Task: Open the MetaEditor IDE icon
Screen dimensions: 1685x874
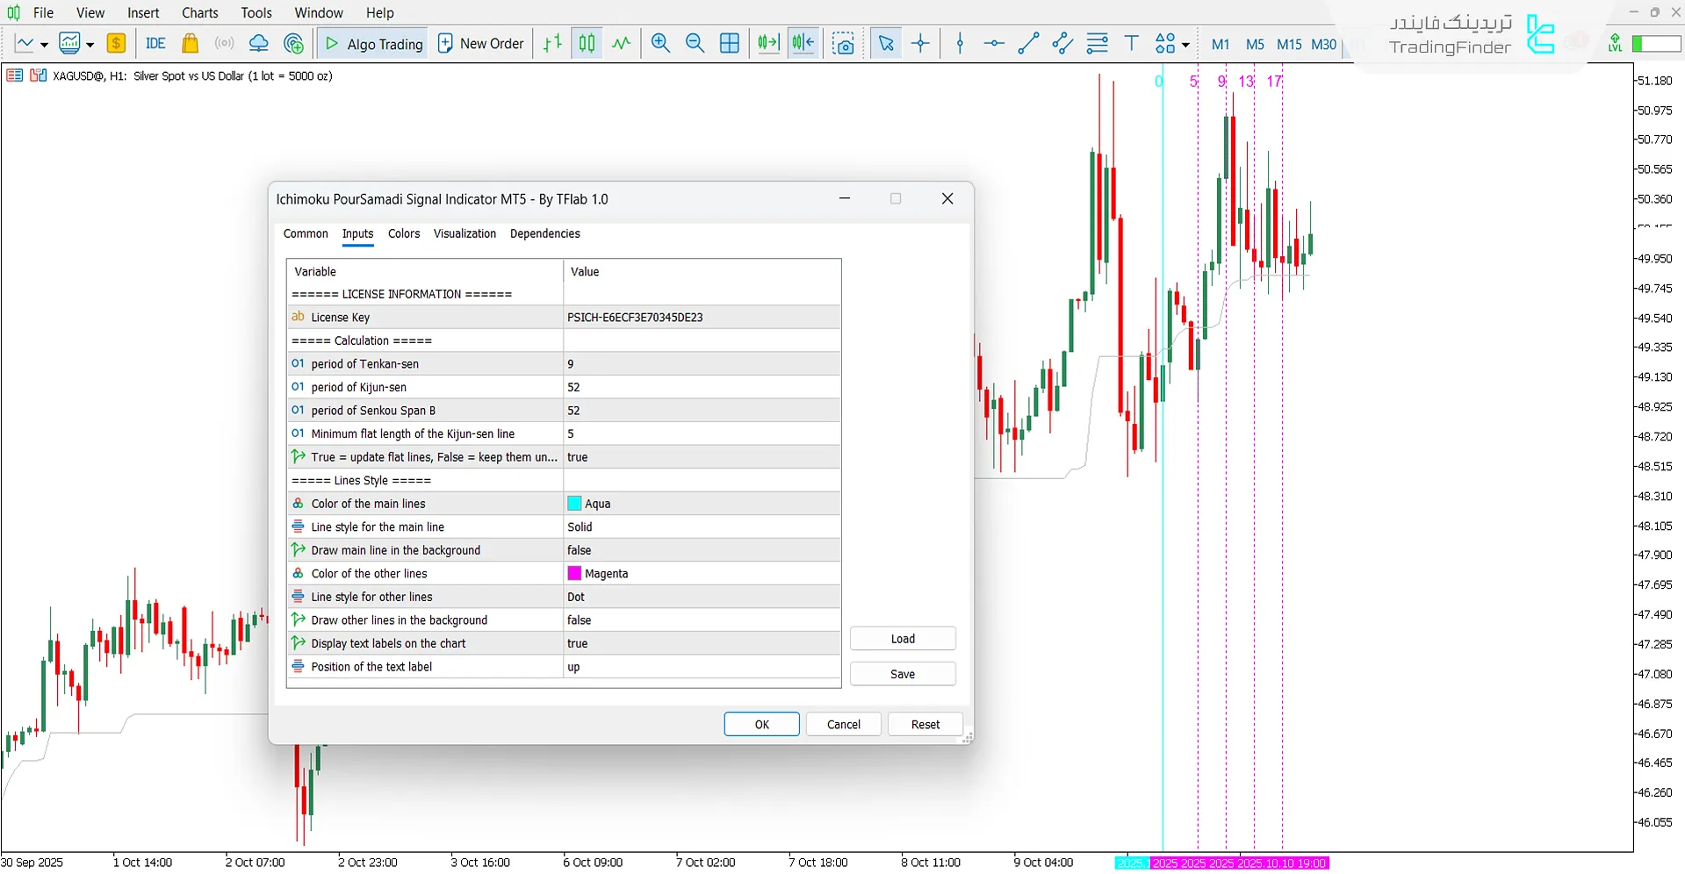Action: click(x=155, y=44)
